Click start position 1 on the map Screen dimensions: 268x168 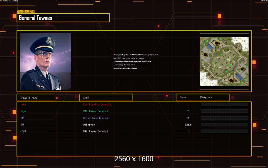217,43
